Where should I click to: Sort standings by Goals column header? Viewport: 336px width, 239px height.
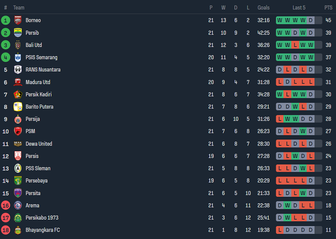pos(263,8)
